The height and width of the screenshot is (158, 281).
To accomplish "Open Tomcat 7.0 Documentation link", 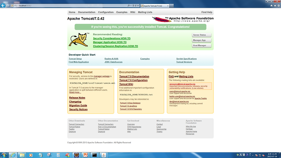I will pos(134,76).
